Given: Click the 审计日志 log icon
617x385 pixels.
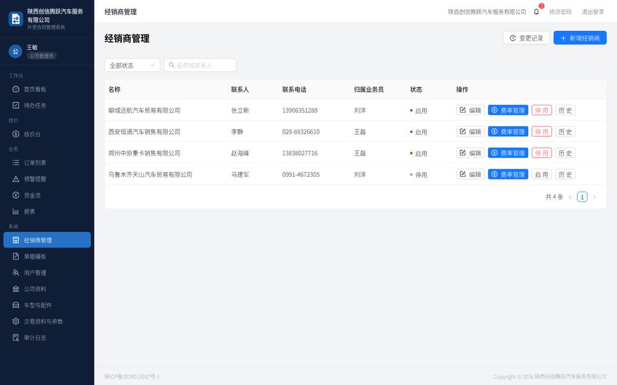Looking at the screenshot, I should tap(16, 338).
